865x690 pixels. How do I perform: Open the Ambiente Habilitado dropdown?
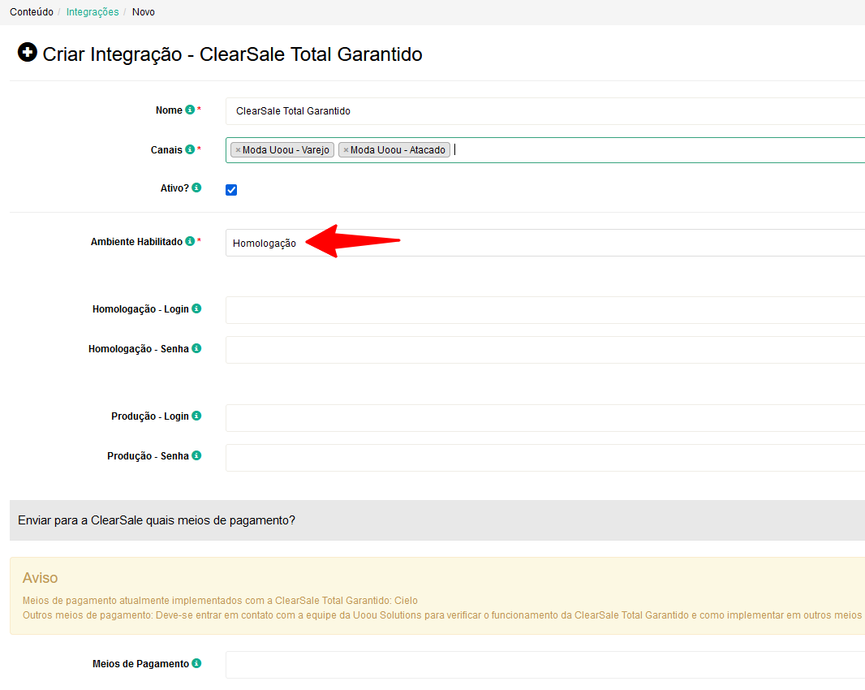click(545, 243)
